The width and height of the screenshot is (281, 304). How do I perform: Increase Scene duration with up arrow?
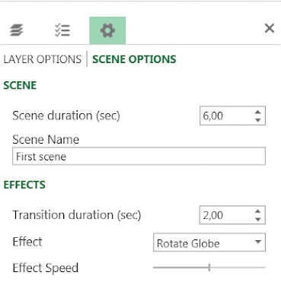click(258, 112)
